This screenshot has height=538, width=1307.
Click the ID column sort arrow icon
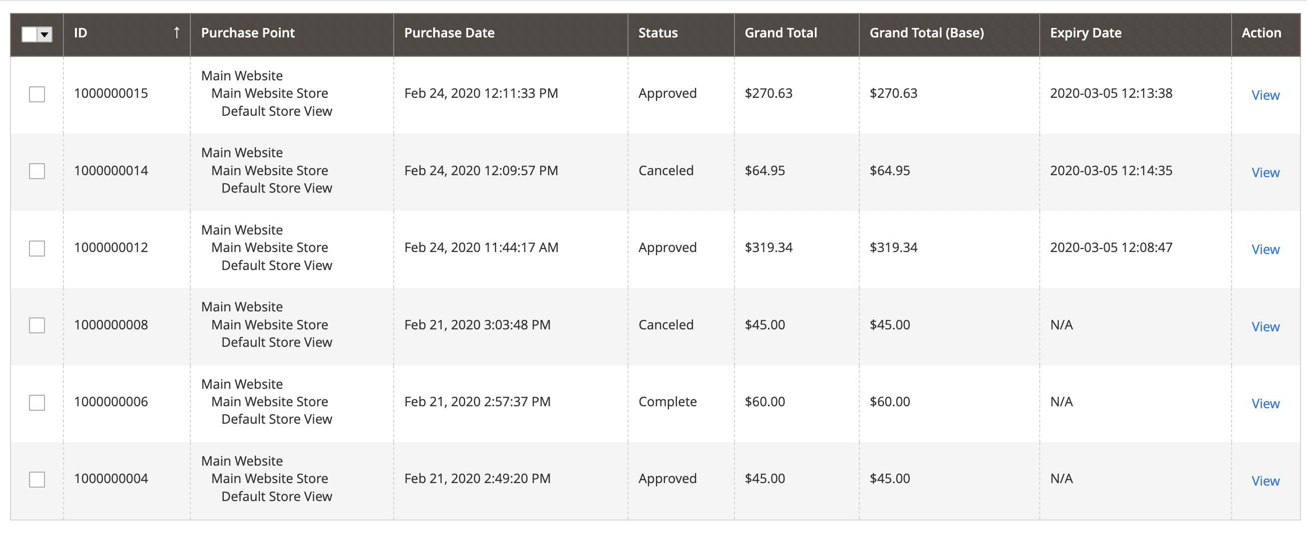[176, 33]
